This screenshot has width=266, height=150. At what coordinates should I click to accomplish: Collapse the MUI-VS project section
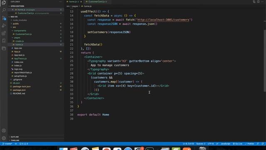[36, 17]
